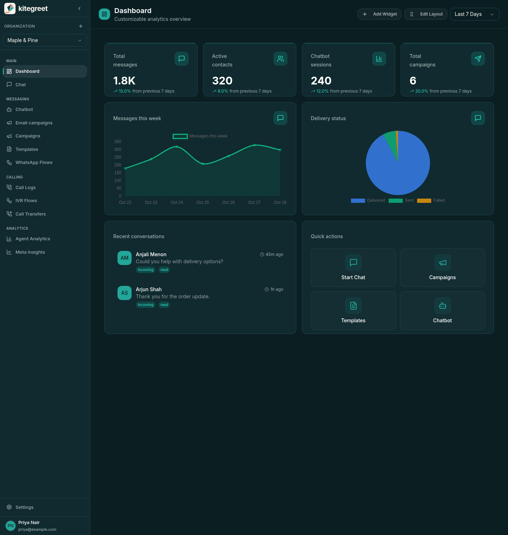Click the Templates quick action card

coord(353,311)
